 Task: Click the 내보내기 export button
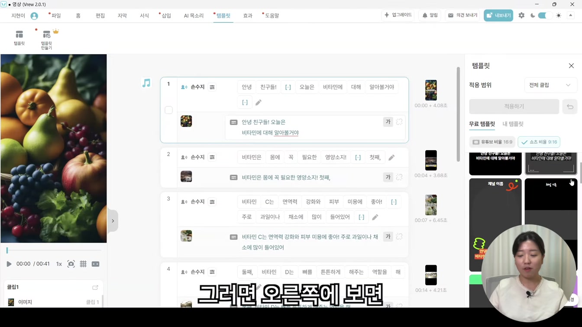coord(498,15)
